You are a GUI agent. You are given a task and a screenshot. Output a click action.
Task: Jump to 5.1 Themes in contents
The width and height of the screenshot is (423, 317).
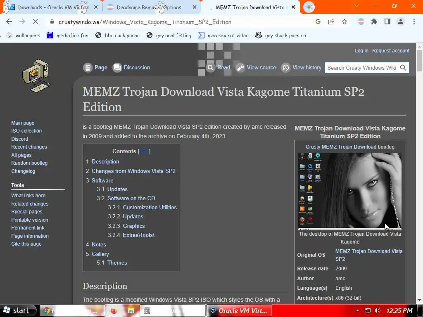point(112,263)
